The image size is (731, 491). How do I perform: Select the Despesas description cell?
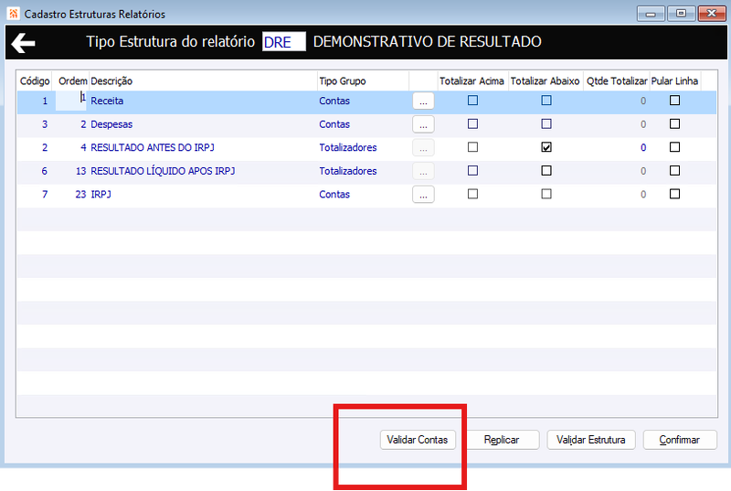(203, 124)
